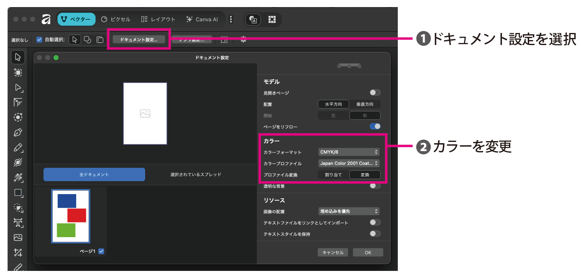Open the カラーフォーマット CMYK/8 dropdown
Screen dimensions: 581x278
(349, 152)
